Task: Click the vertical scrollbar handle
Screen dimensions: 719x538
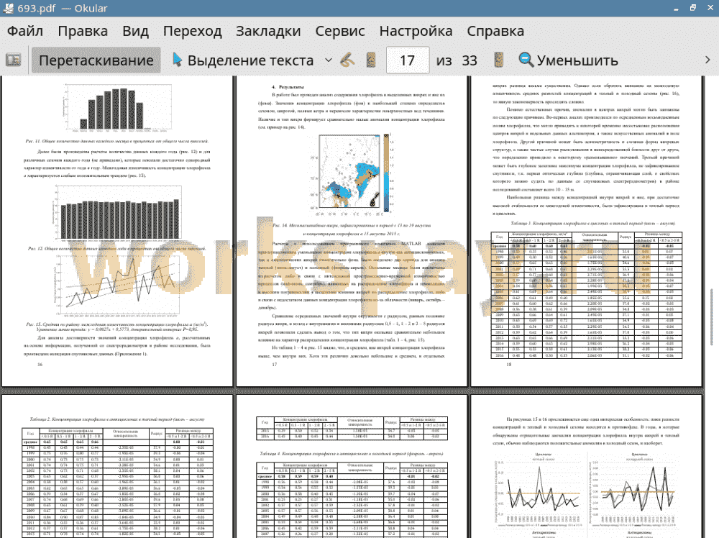Action: coord(711,317)
